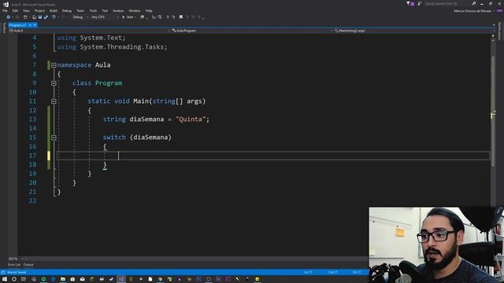The width and height of the screenshot is (504, 283).
Task: Click the Navigate Backward toolbar icon
Action: click(8, 17)
